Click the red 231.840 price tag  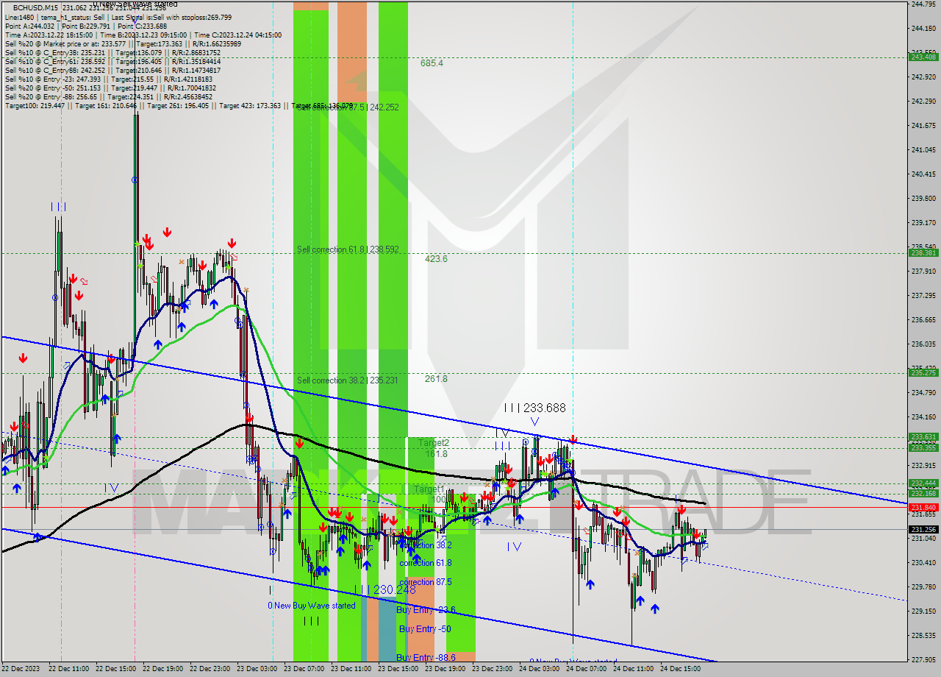pos(923,507)
